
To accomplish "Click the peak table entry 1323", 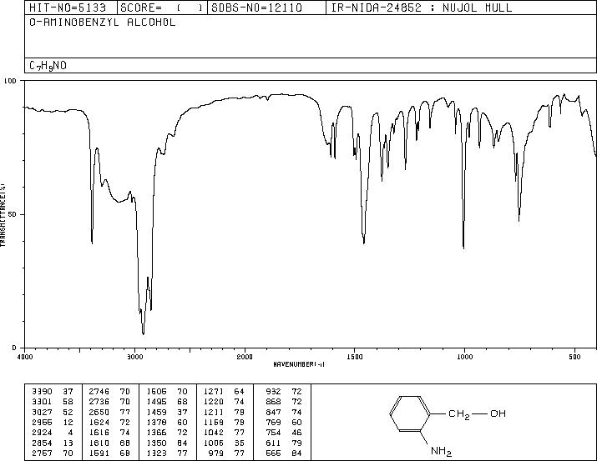I will click(156, 453).
